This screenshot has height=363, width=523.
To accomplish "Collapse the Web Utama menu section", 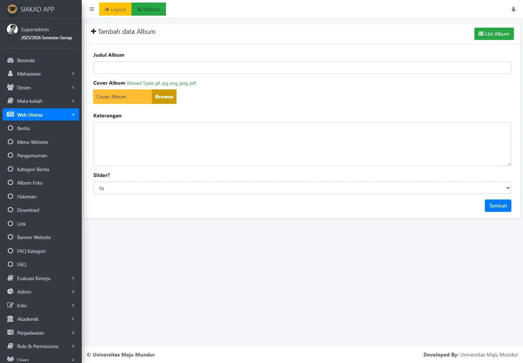I will [41, 115].
